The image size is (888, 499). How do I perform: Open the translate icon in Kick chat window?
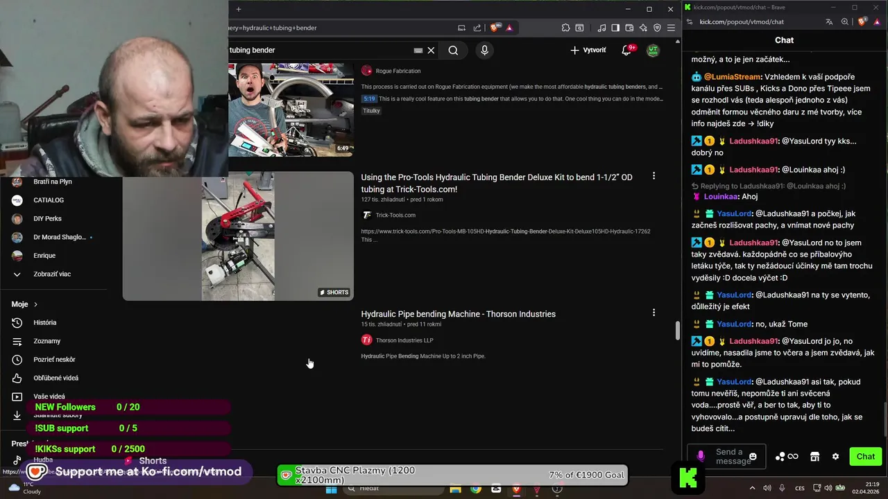click(829, 21)
